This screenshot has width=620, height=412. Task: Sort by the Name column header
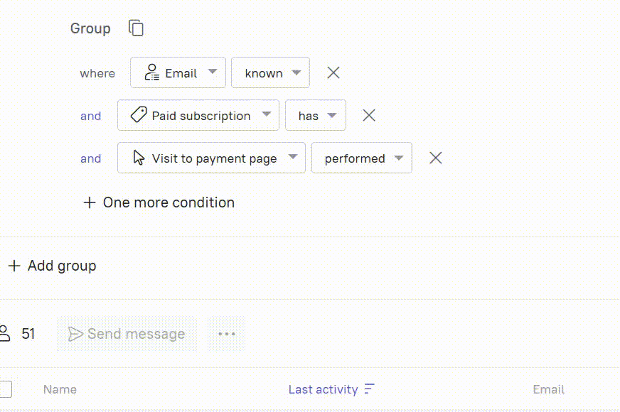60,389
